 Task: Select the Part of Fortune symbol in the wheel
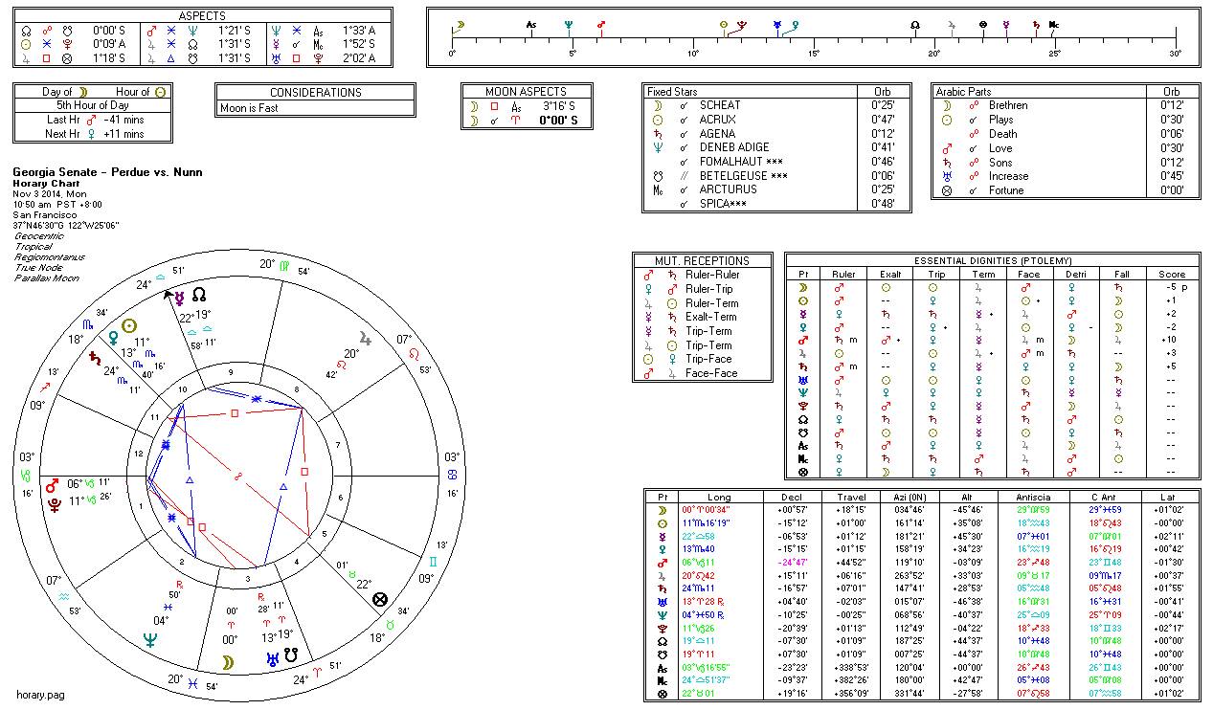click(380, 600)
